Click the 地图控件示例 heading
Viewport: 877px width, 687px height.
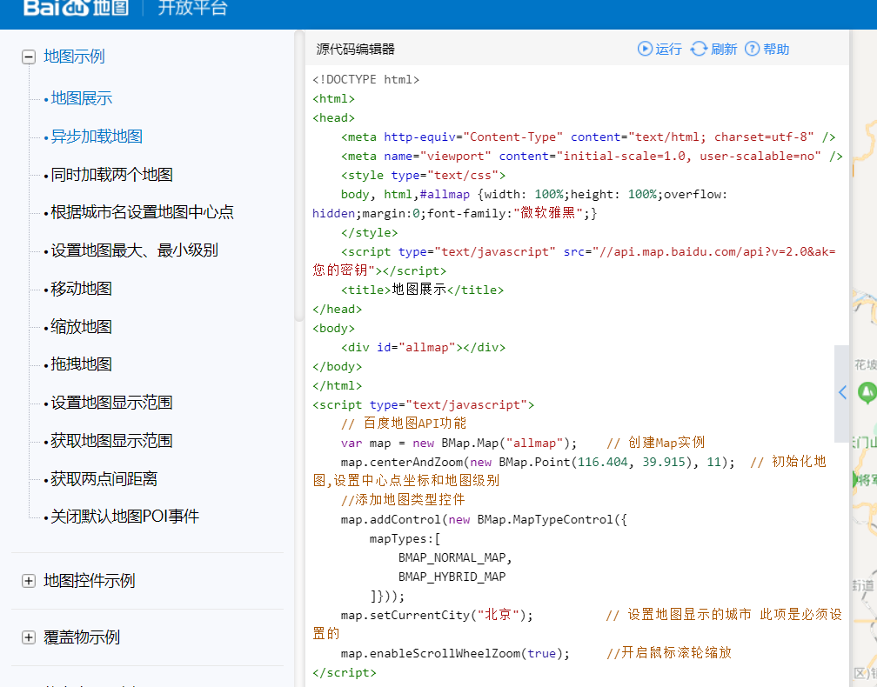[90, 581]
